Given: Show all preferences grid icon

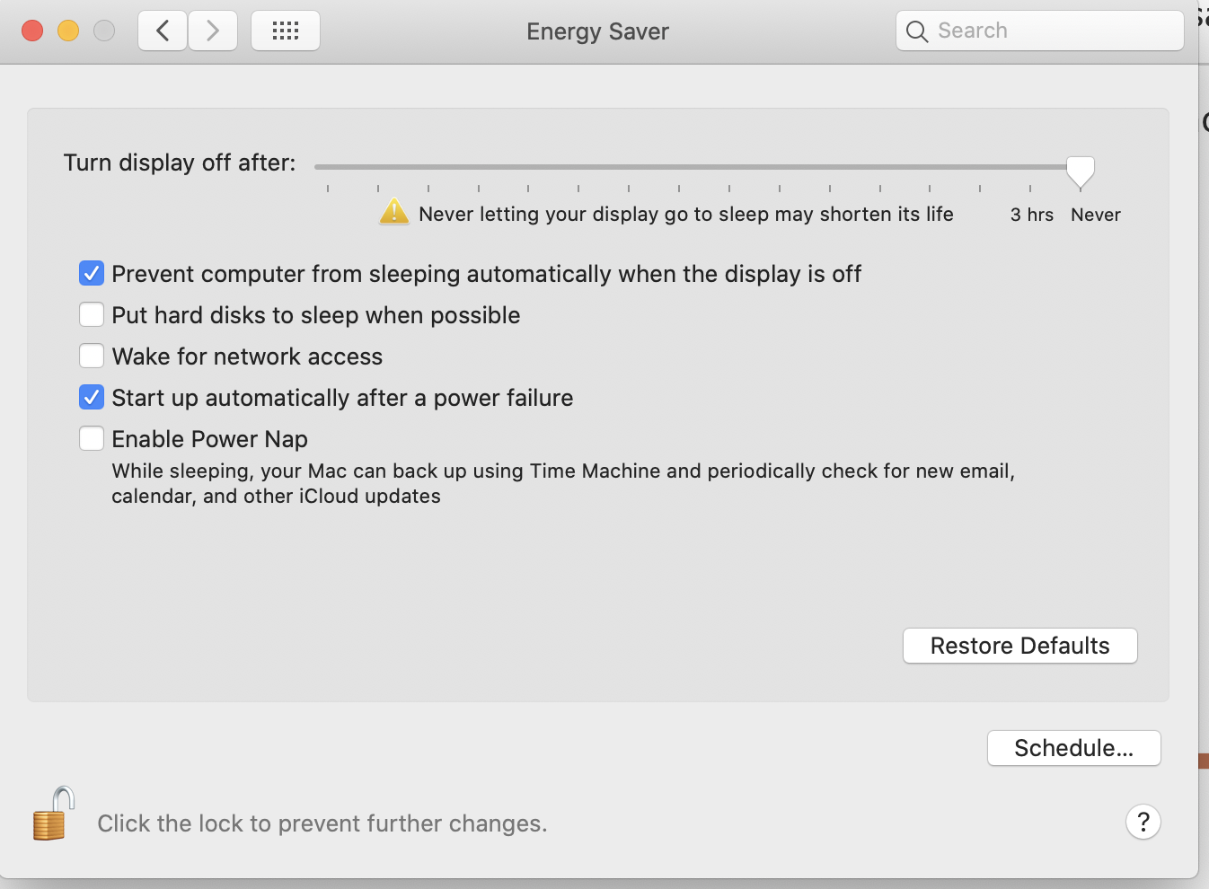Looking at the screenshot, I should 286,31.
